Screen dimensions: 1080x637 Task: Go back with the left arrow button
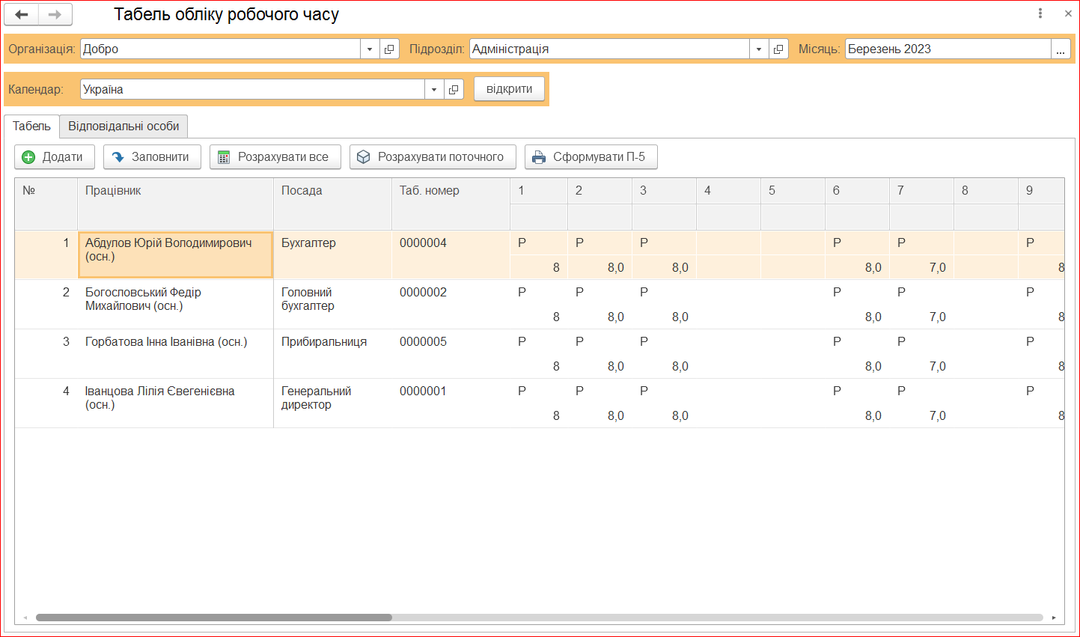pos(22,14)
